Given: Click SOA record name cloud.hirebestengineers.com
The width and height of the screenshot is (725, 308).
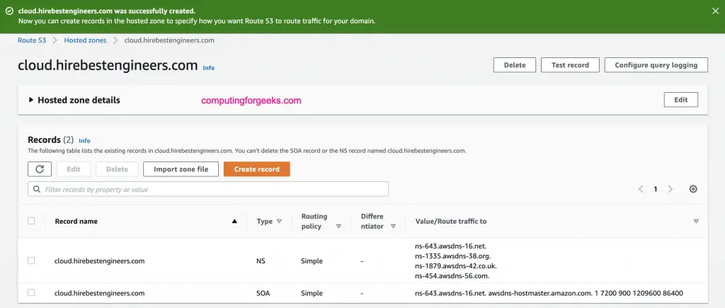Looking at the screenshot, I should [99, 293].
